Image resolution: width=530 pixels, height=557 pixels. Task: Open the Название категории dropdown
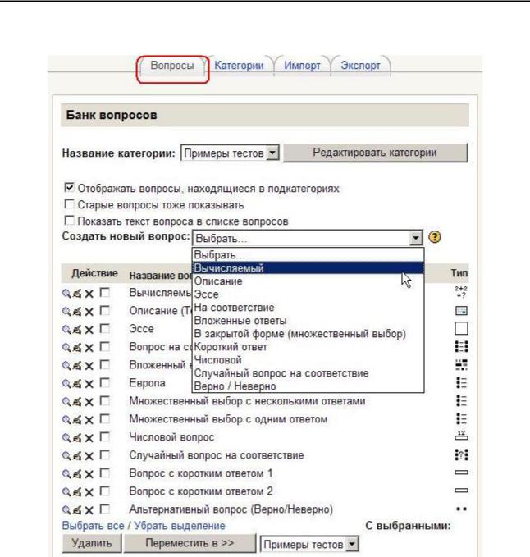tap(230, 153)
